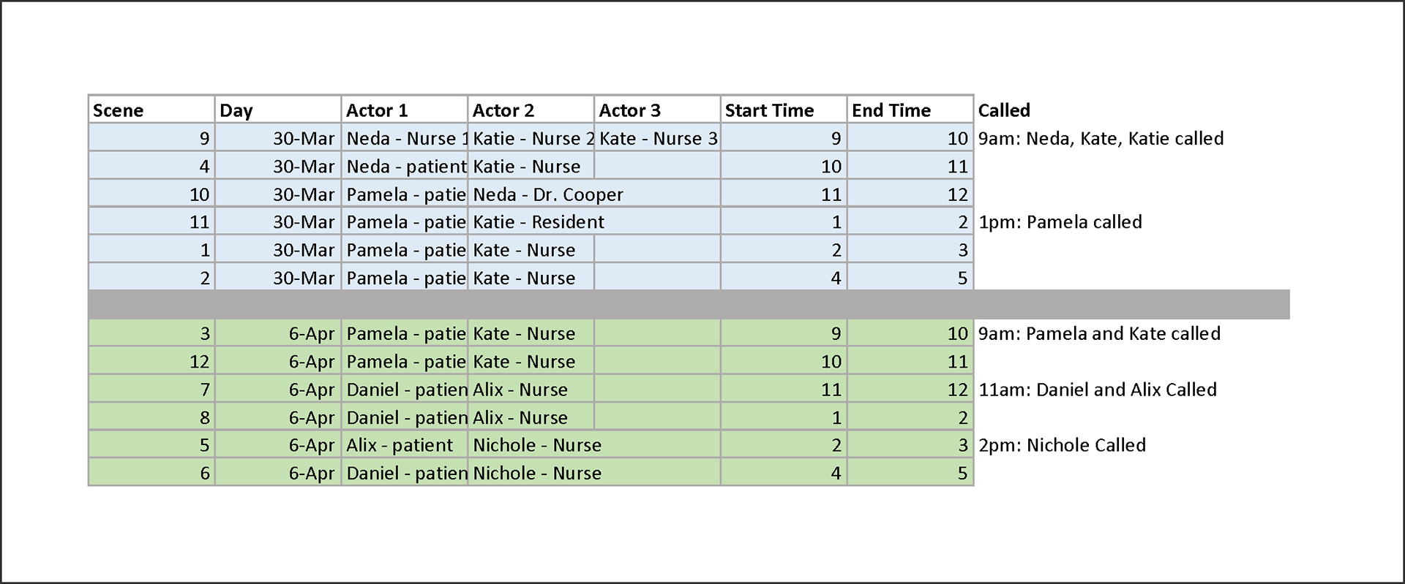Viewport: 1405px width, 584px height.
Task: Click the 'Neda - Nurse 1' cell
Action: 405,138
